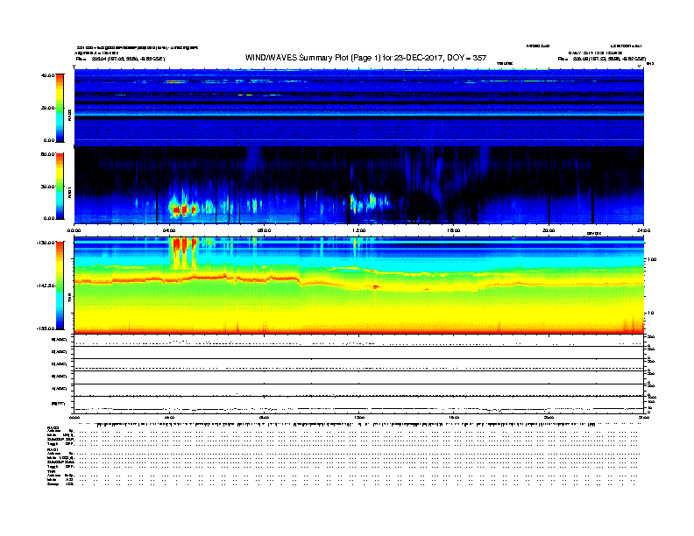Viewport: 694px width, 536px height.
Task: Click inside the RAD1 spectrogram panel
Action: tap(359, 186)
